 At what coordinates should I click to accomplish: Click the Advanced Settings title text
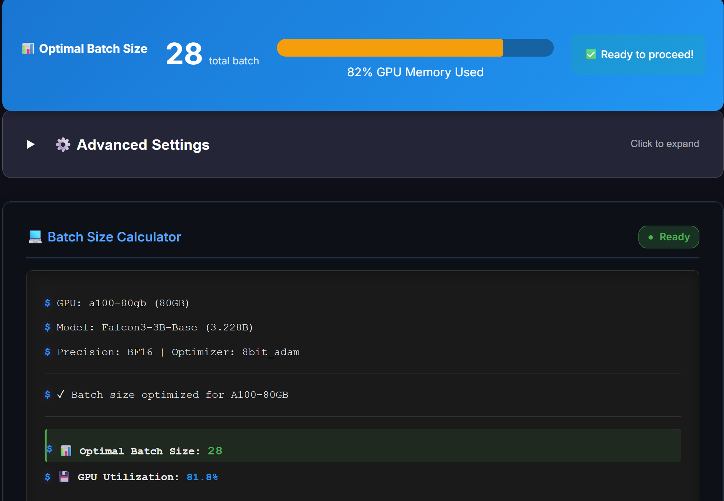pyautogui.click(x=143, y=145)
